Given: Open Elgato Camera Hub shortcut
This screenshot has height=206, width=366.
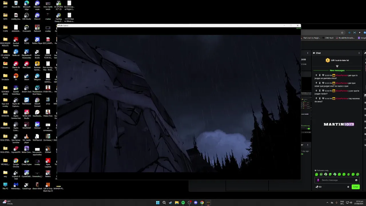Looking at the screenshot, I should (16, 114).
